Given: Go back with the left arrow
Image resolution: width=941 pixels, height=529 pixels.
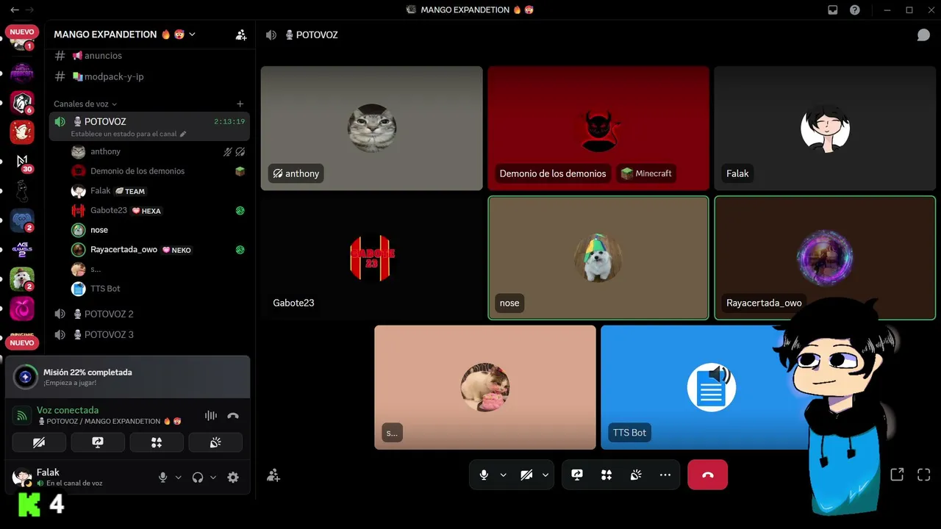Looking at the screenshot, I should (x=15, y=10).
